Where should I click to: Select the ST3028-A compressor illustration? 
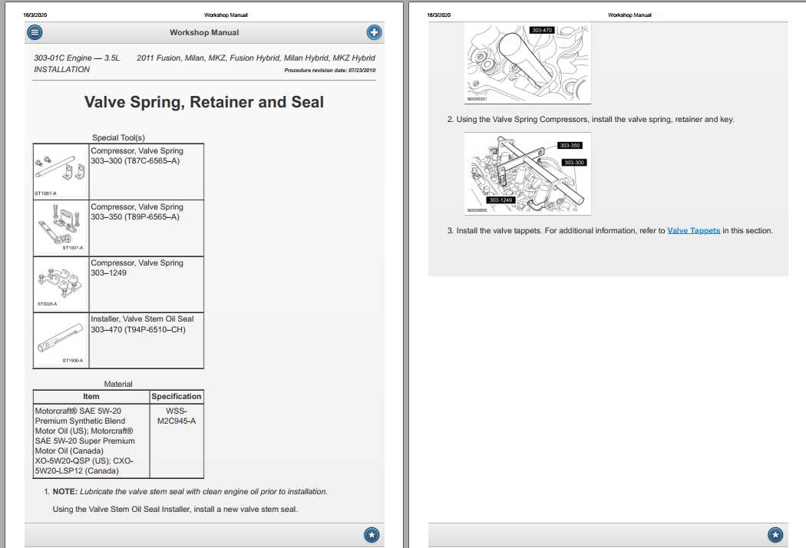(x=61, y=282)
